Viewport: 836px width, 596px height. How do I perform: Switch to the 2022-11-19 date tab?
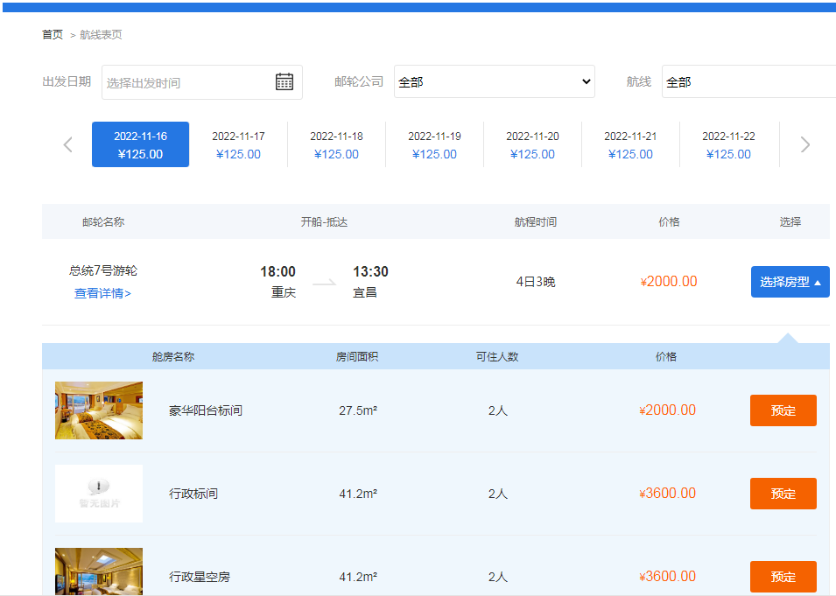[x=434, y=144]
